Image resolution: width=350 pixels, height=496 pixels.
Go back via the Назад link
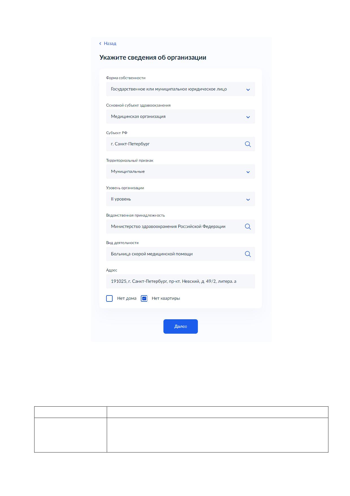110,44
